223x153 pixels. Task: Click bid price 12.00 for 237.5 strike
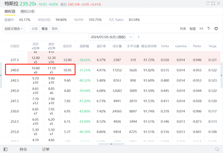35,58
